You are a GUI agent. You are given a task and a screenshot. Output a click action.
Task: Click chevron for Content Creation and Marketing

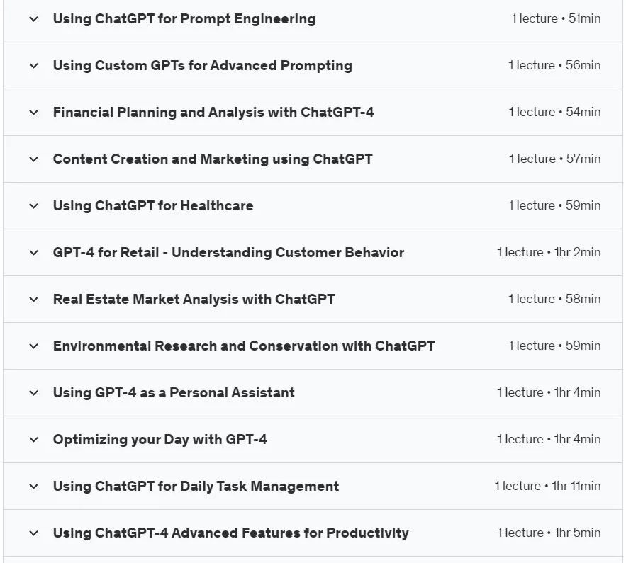click(x=34, y=159)
